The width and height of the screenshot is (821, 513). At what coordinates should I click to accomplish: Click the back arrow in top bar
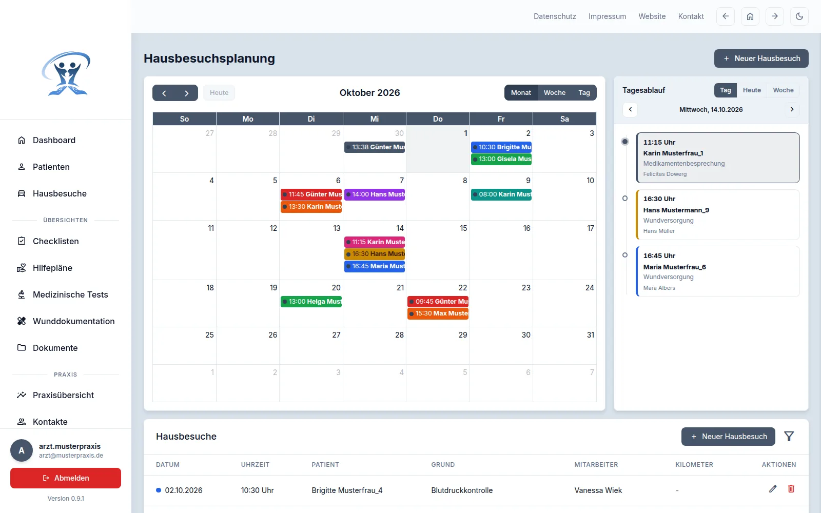pyautogui.click(x=725, y=16)
